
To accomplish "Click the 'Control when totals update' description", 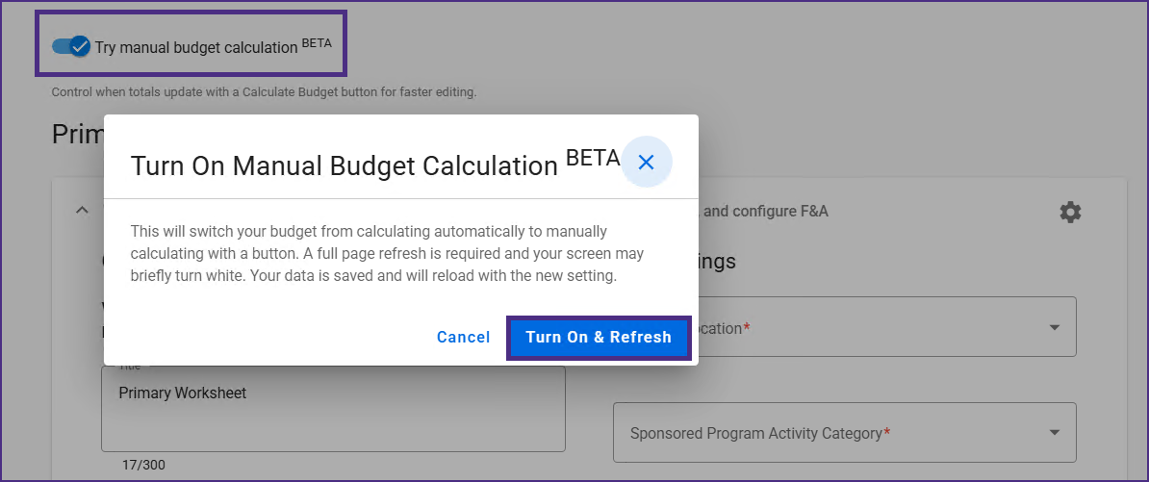I will pyautogui.click(x=264, y=92).
